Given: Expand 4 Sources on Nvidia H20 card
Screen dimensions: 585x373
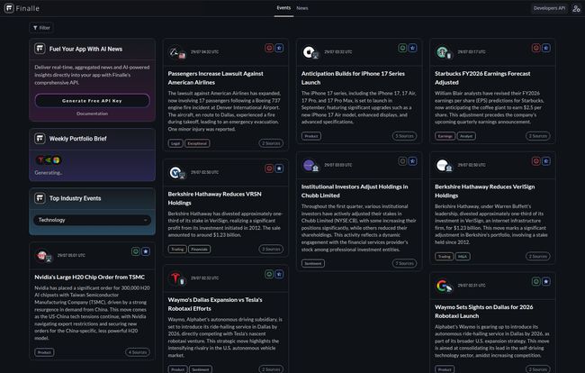Looking at the screenshot, I should tap(138, 352).
